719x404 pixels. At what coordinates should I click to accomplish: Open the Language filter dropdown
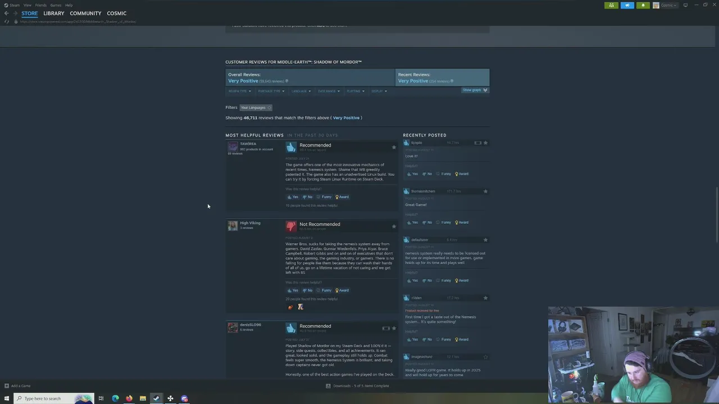tap(301, 91)
